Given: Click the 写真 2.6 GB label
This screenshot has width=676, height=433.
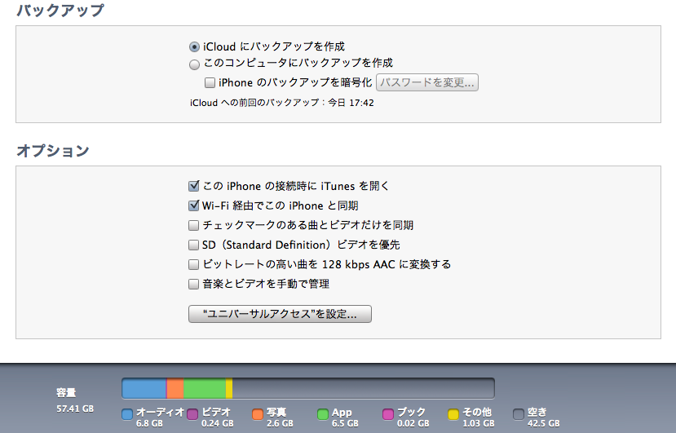Looking at the screenshot, I should click(x=280, y=417).
